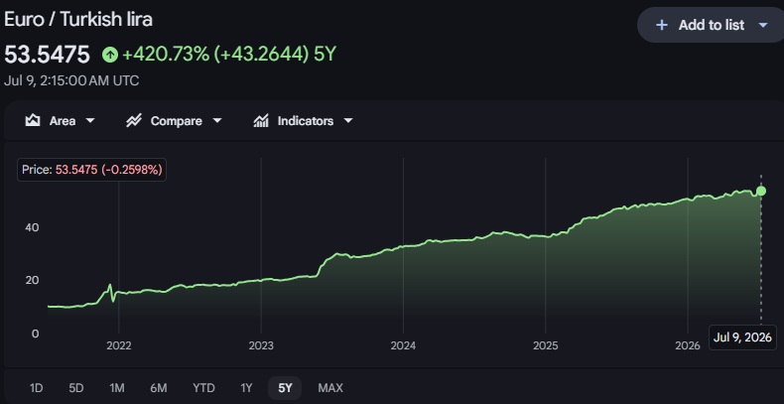
Task: Choose the YTD time range
Action: tap(203, 388)
